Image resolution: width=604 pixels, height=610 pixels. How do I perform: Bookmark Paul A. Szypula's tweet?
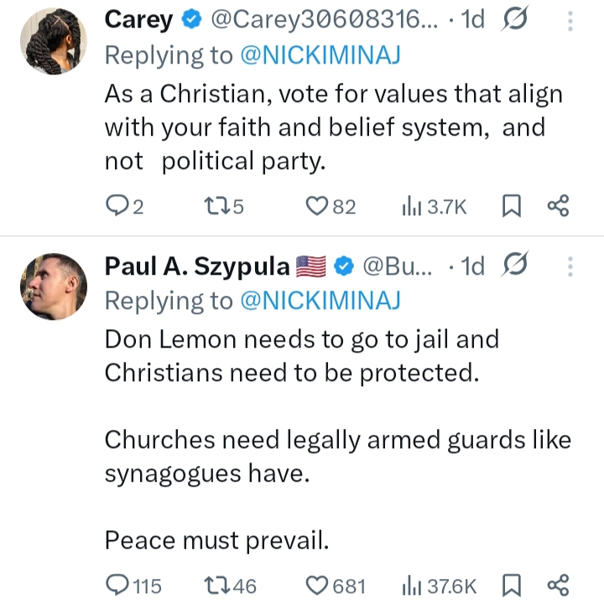pyautogui.click(x=512, y=586)
